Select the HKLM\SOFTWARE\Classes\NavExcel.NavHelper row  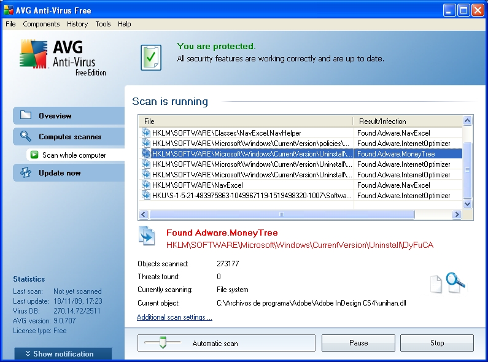tap(301, 133)
